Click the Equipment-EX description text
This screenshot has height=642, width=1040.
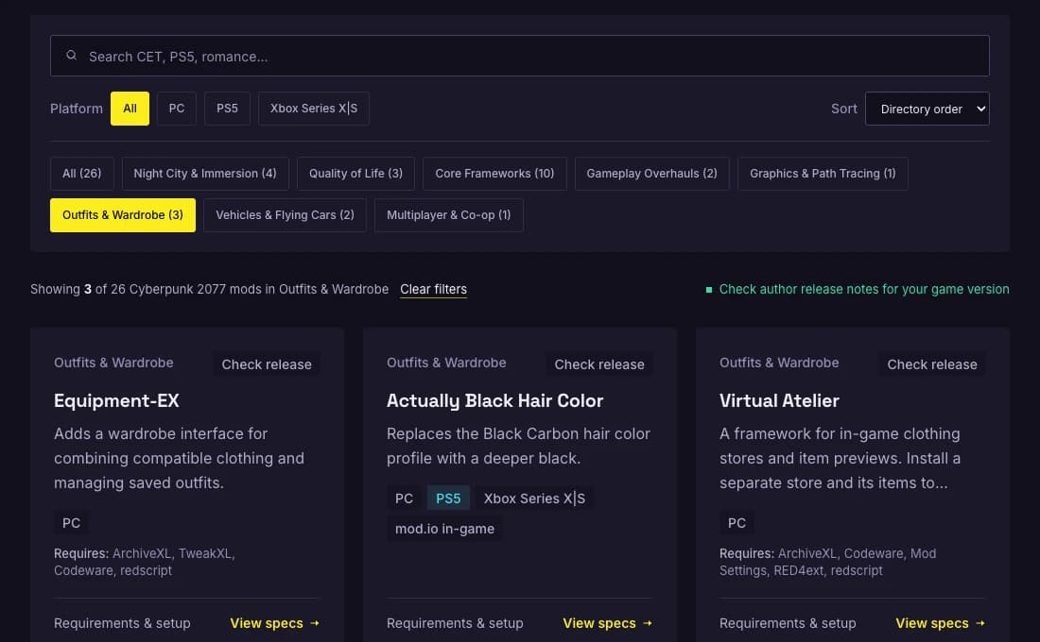click(179, 459)
